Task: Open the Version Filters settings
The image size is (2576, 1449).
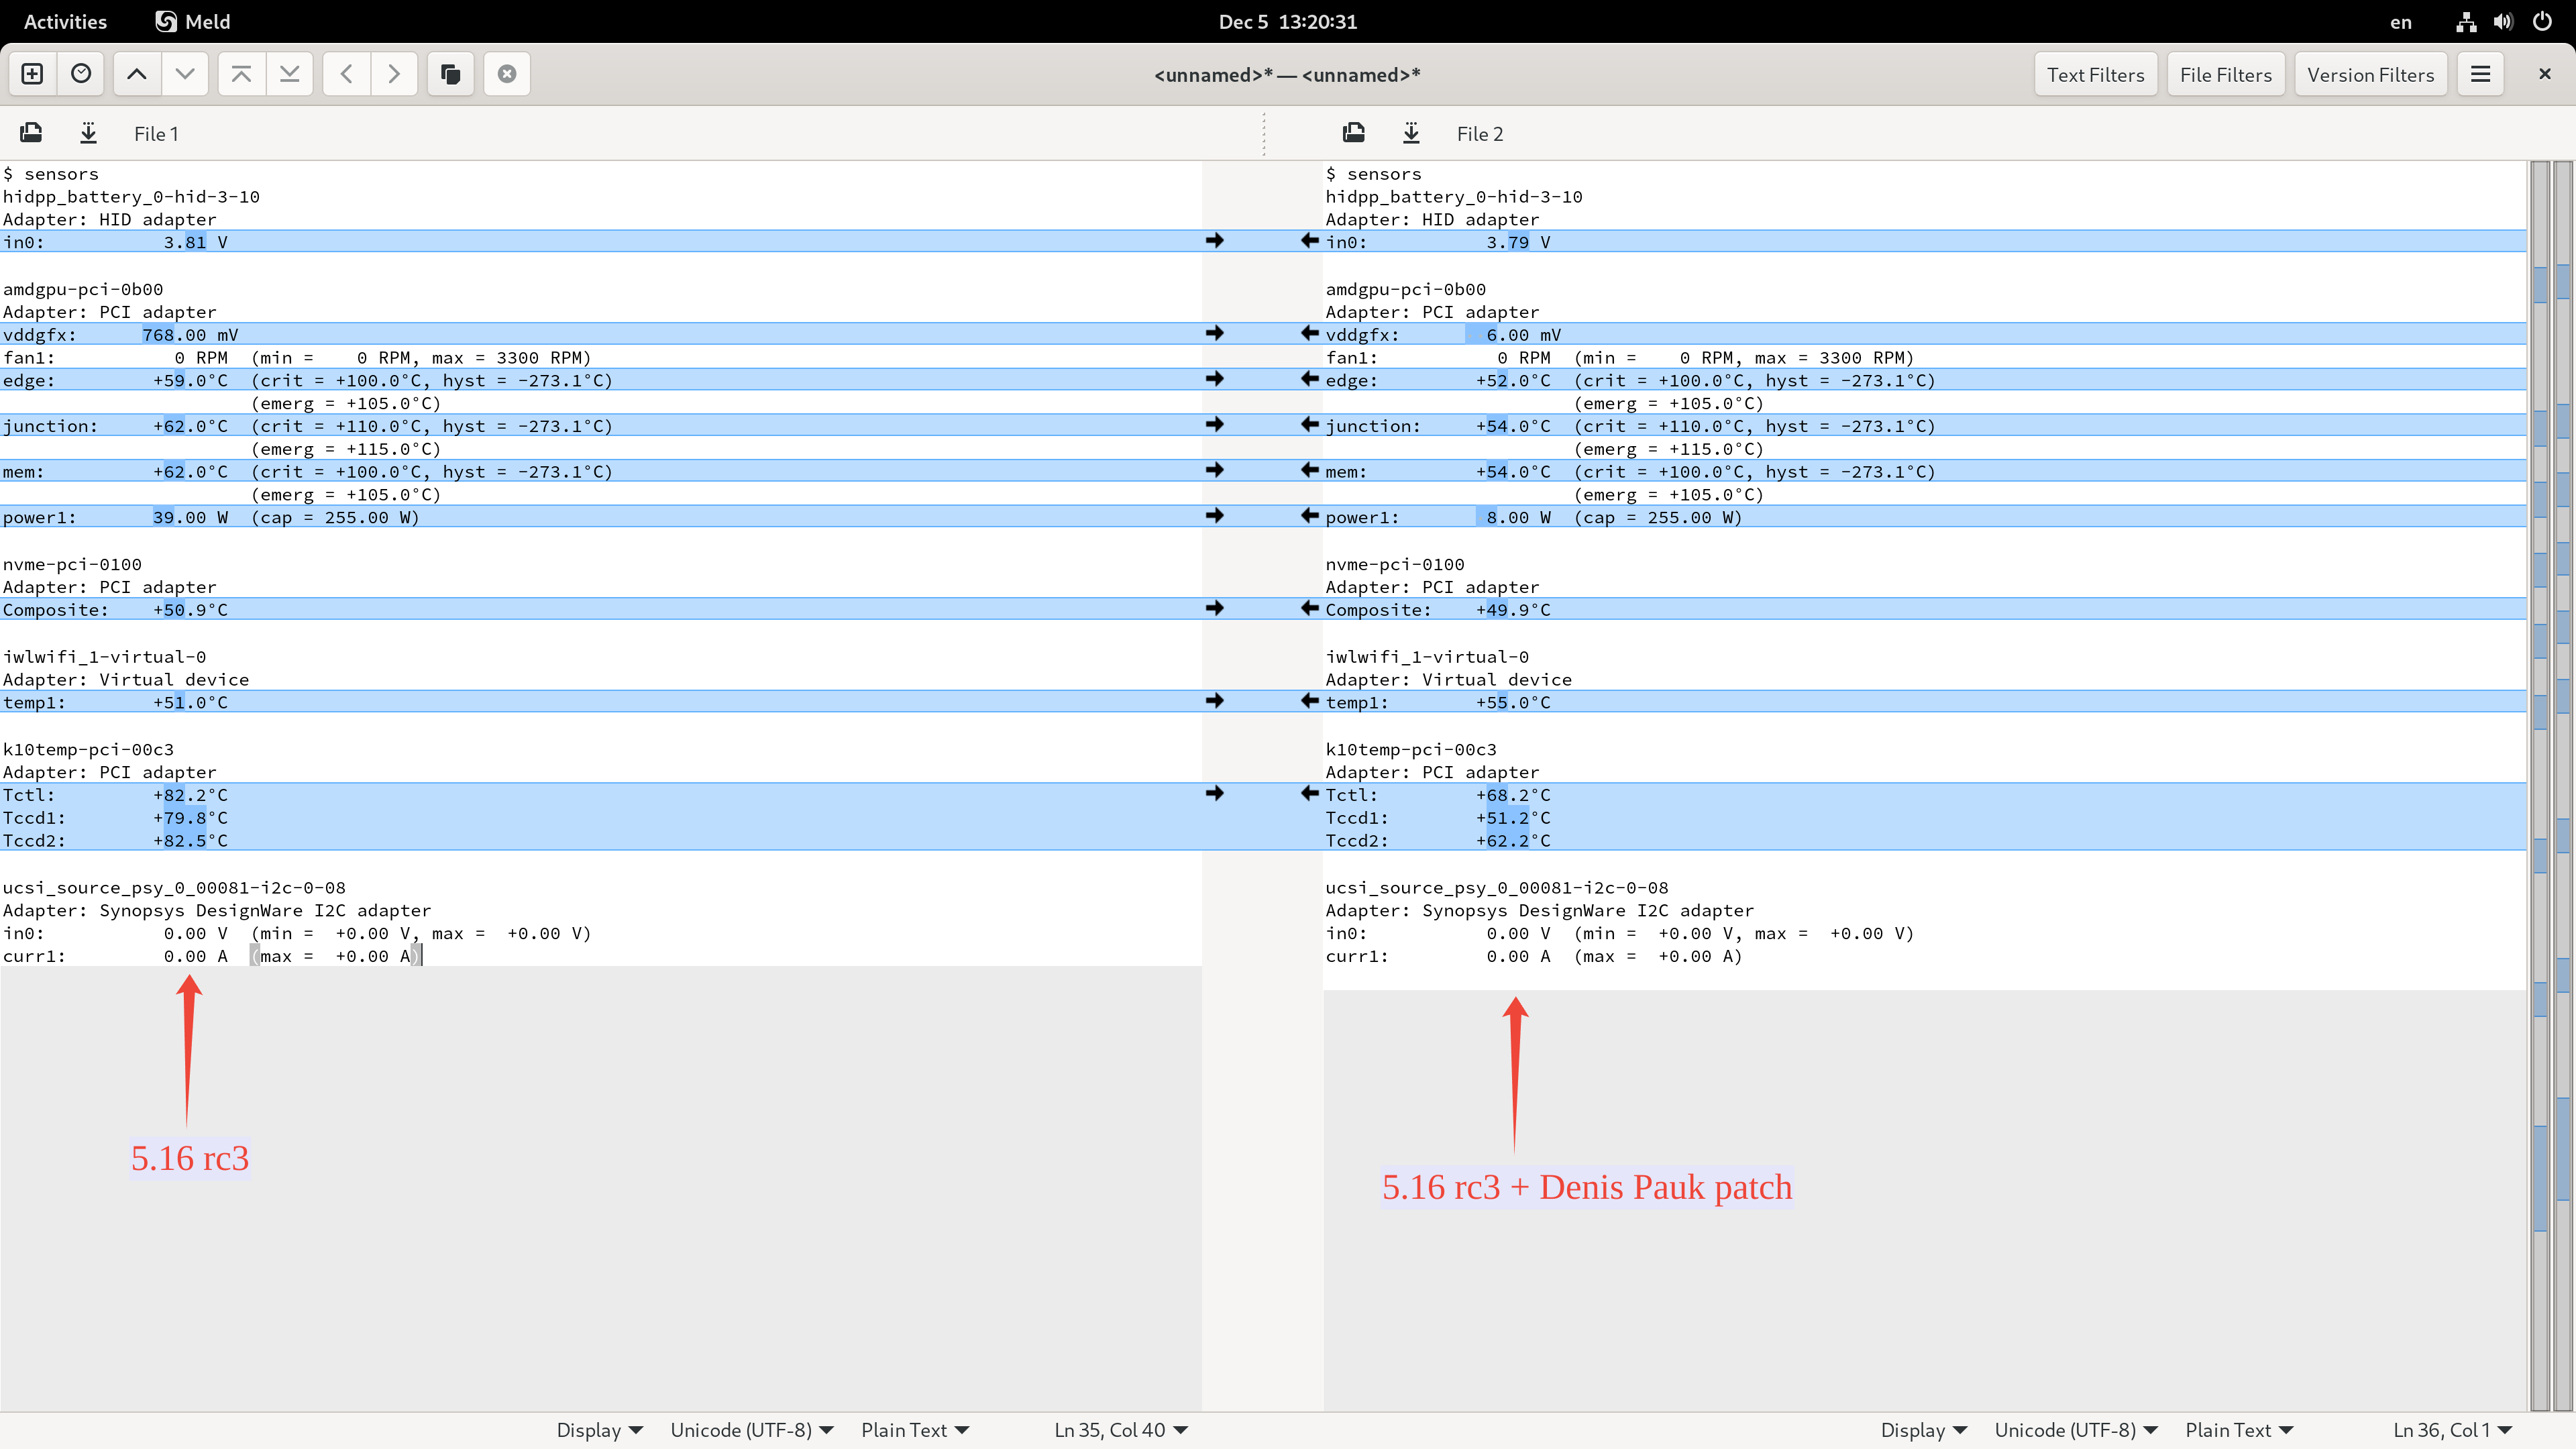Action: (2370, 73)
